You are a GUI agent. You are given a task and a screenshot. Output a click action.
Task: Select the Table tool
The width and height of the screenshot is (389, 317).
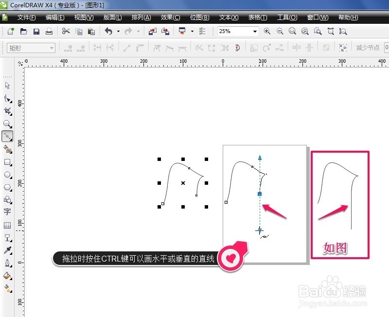tap(7, 225)
